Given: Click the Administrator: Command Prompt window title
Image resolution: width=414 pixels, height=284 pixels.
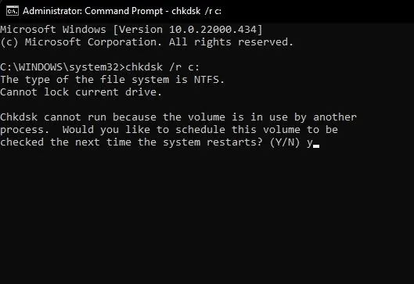Looking at the screenshot, I should click(93, 11).
